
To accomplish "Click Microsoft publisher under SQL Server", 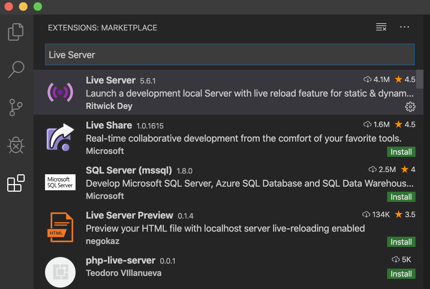I will click(105, 196).
